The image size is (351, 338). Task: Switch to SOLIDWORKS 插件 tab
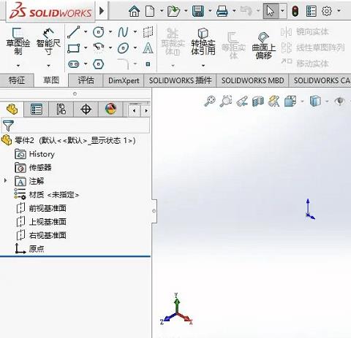click(180, 80)
